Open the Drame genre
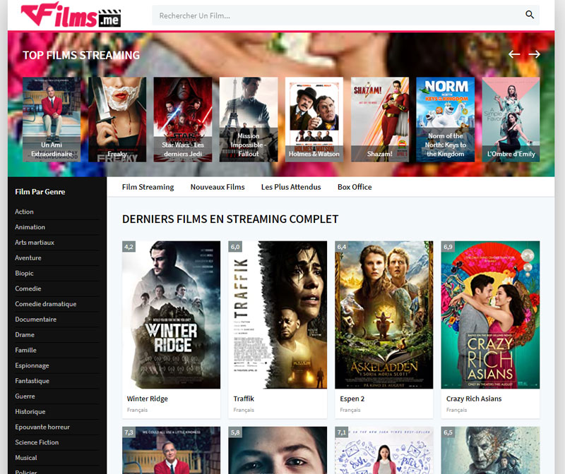 [x=25, y=335]
